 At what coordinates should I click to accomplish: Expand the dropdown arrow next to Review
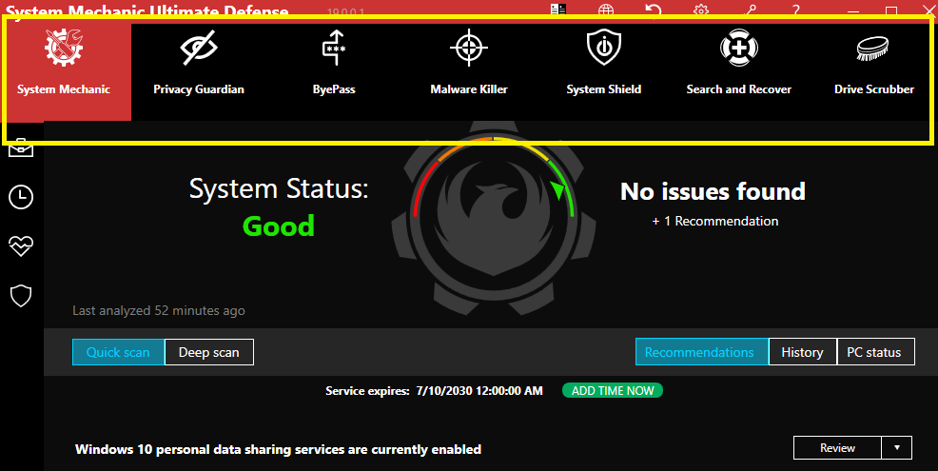coord(897,447)
